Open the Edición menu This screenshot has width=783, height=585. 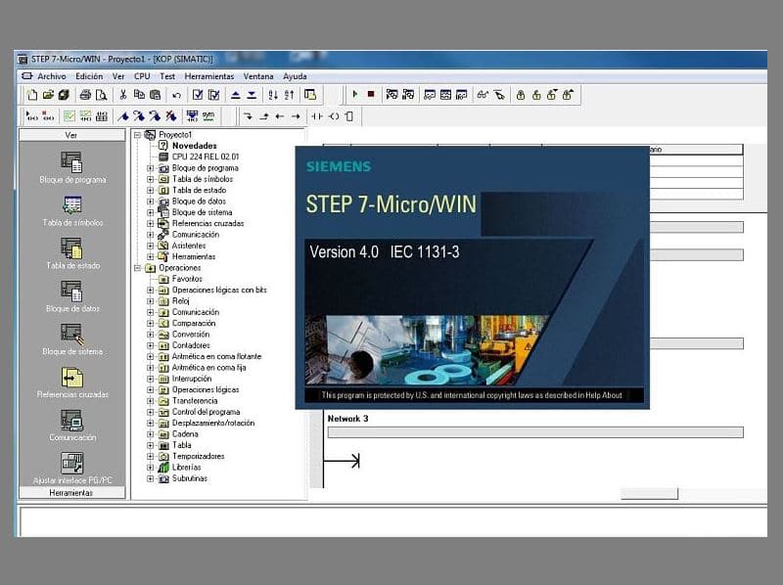pos(89,76)
